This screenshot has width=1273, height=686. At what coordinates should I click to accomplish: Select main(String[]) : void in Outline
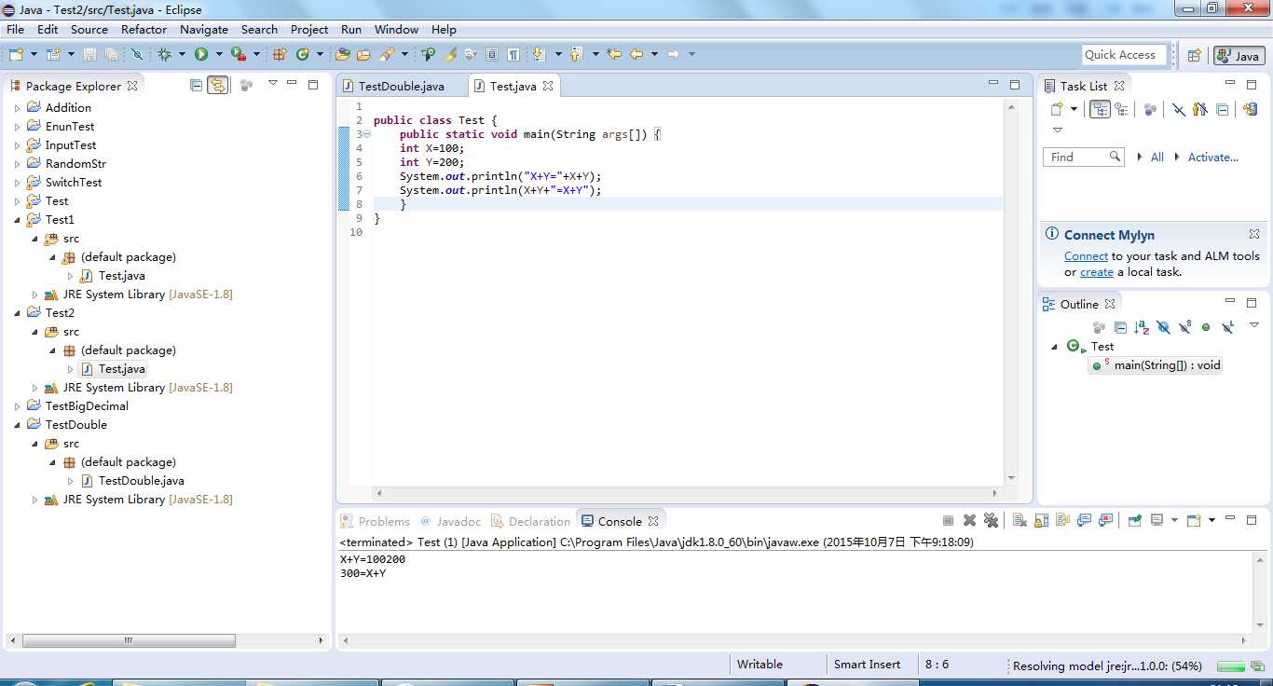pos(1157,364)
